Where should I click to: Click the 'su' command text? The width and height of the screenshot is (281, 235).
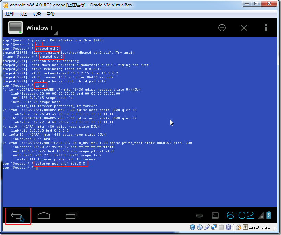(38, 44)
